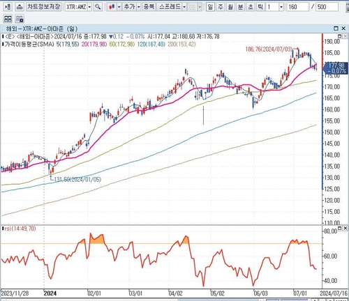Select the 초 (second) period toggle
The image size is (349, 301).
251,7
